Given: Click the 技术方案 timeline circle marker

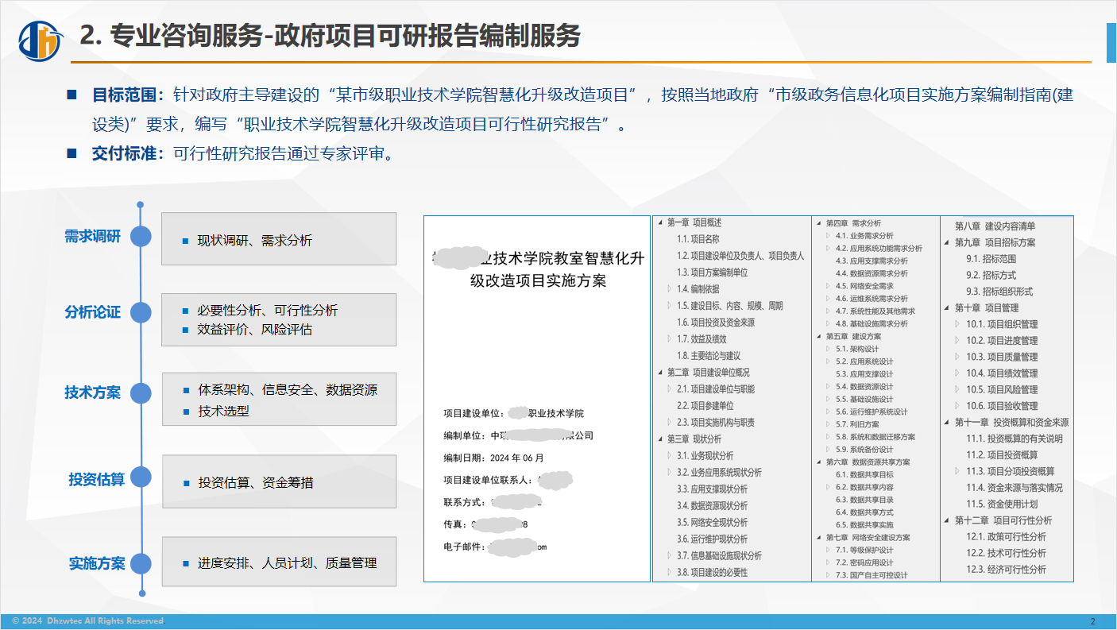Looking at the screenshot, I should [x=141, y=393].
